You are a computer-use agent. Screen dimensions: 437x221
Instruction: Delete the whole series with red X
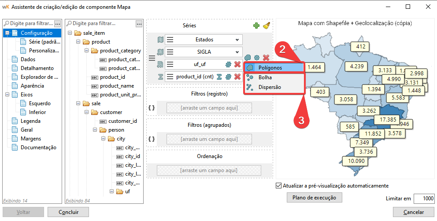pyautogui.click(x=266, y=58)
